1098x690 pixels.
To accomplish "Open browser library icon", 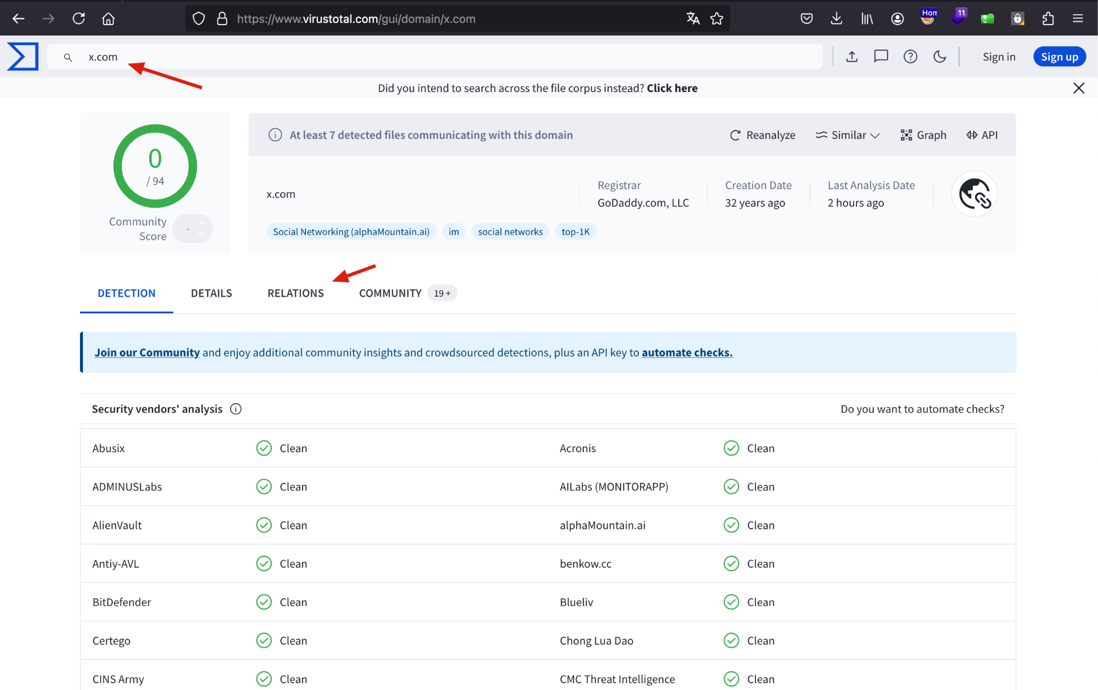I will tap(867, 19).
